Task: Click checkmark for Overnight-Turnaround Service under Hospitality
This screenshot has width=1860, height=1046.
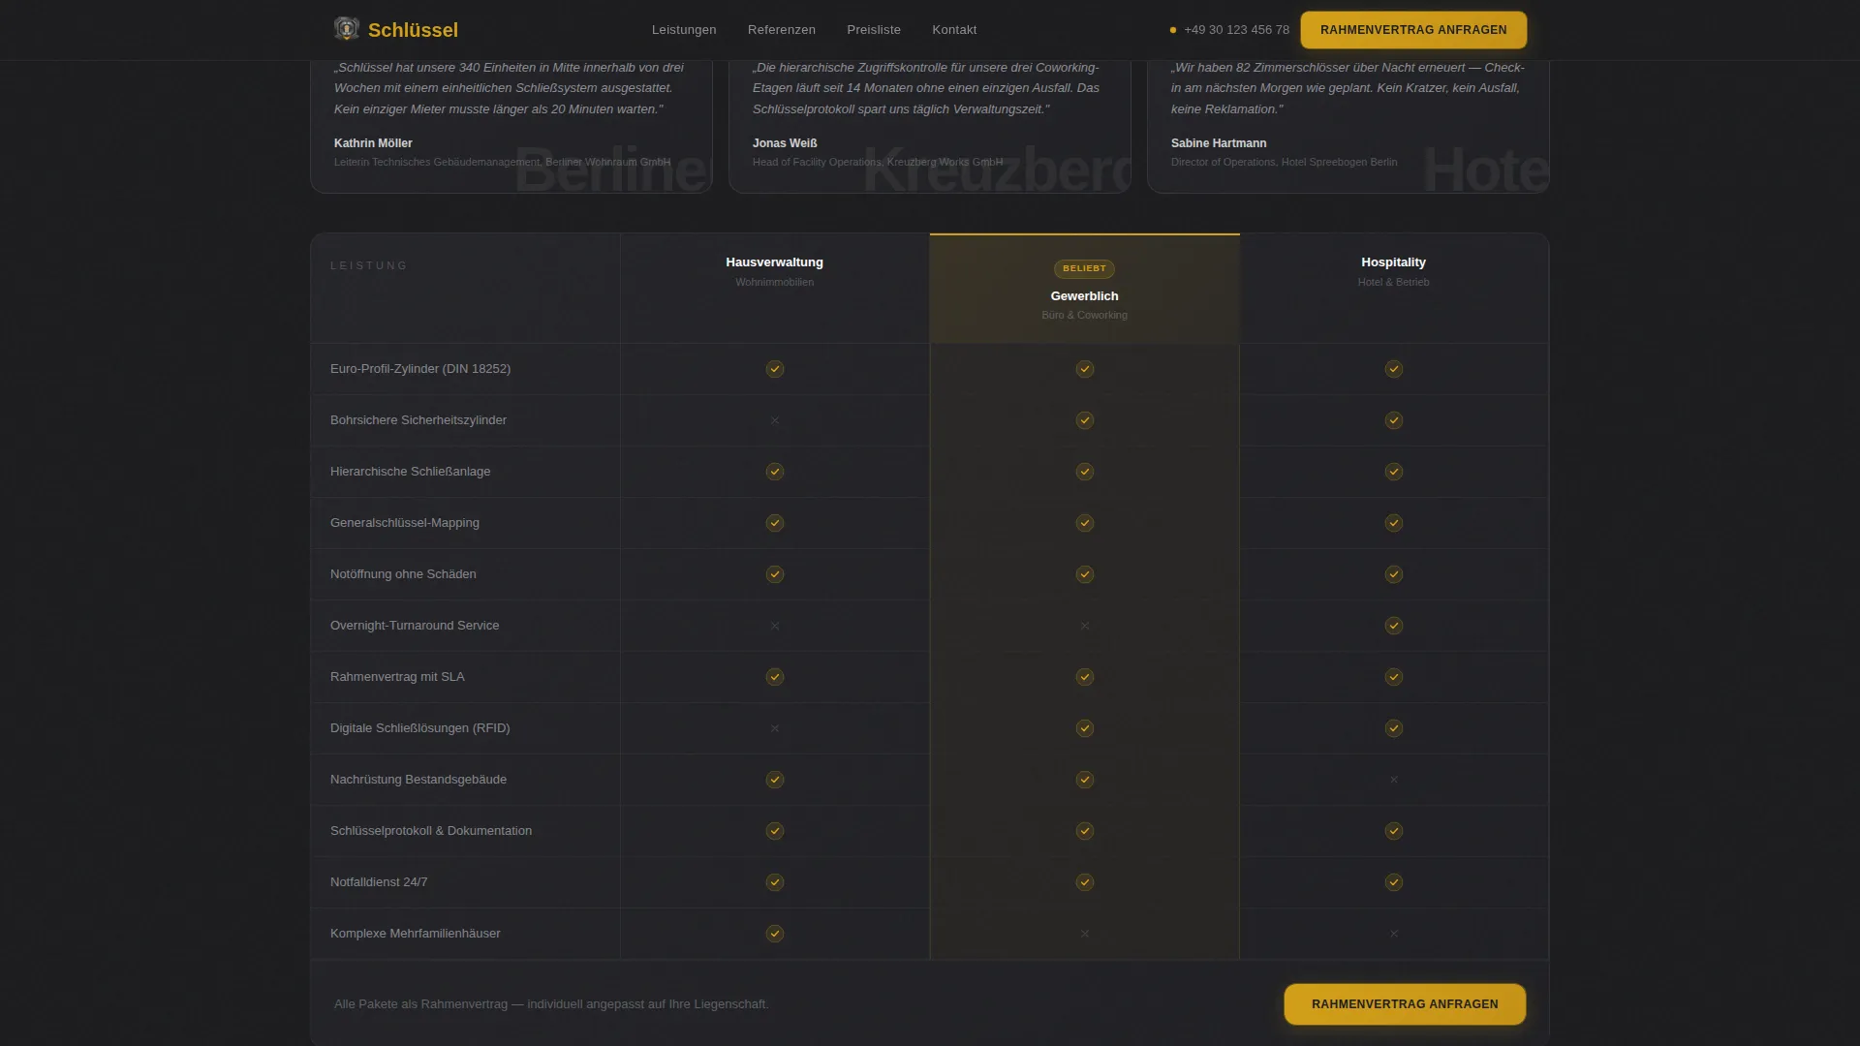Action: (x=1394, y=626)
